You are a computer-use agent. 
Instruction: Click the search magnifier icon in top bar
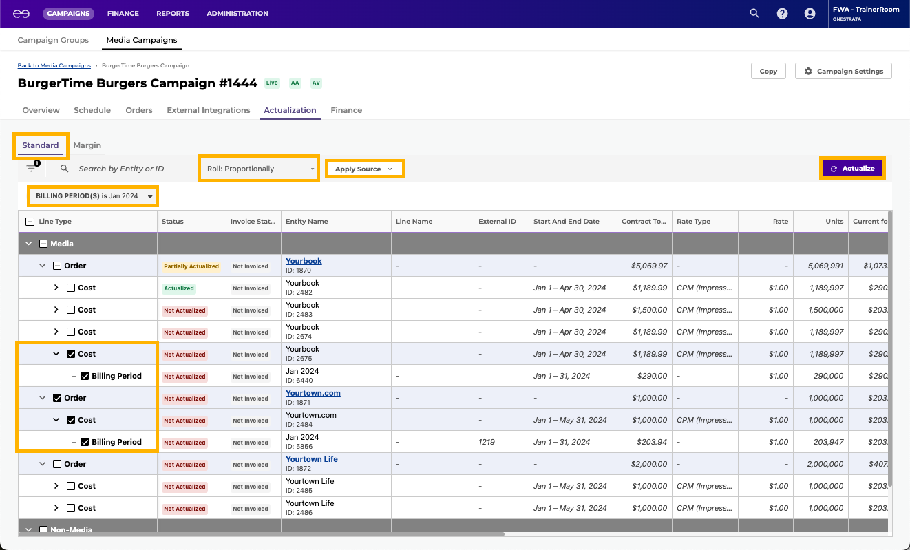[754, 13]
